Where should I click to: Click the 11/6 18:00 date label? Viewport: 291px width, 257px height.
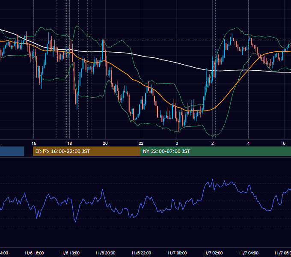click(x=70, y=253)
